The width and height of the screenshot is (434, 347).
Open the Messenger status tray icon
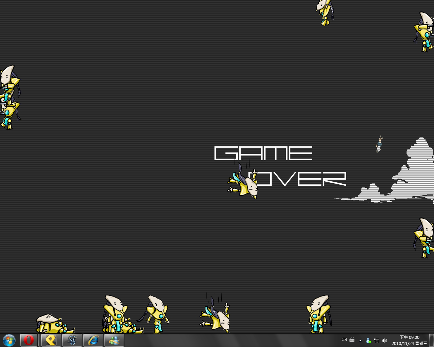point(369,341)
